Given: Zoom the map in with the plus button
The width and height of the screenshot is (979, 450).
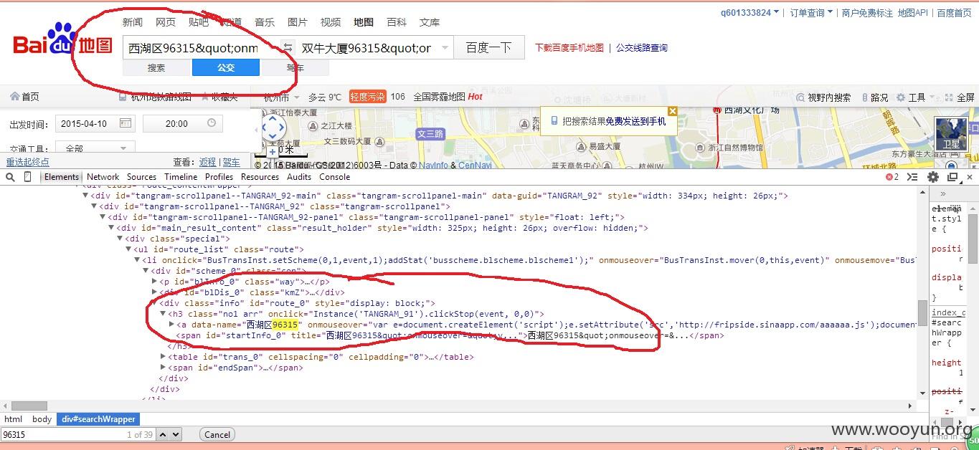Looking at the screenshot, I should [273, 152].
